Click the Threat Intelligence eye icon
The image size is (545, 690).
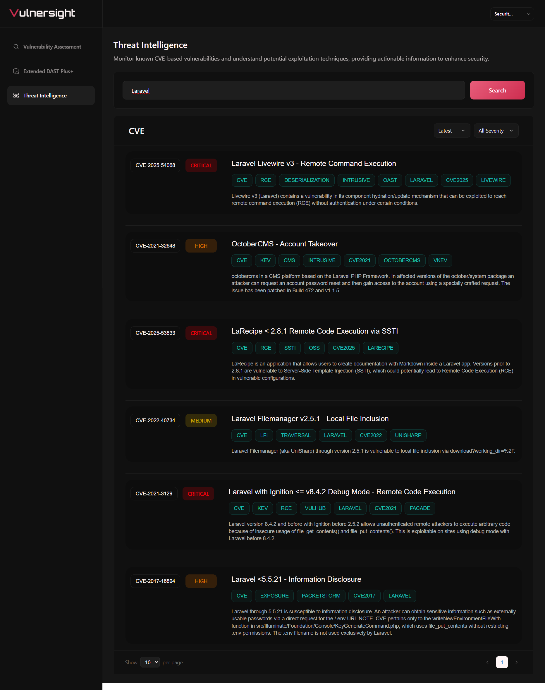pyautogui.click(x=16, y=95)
